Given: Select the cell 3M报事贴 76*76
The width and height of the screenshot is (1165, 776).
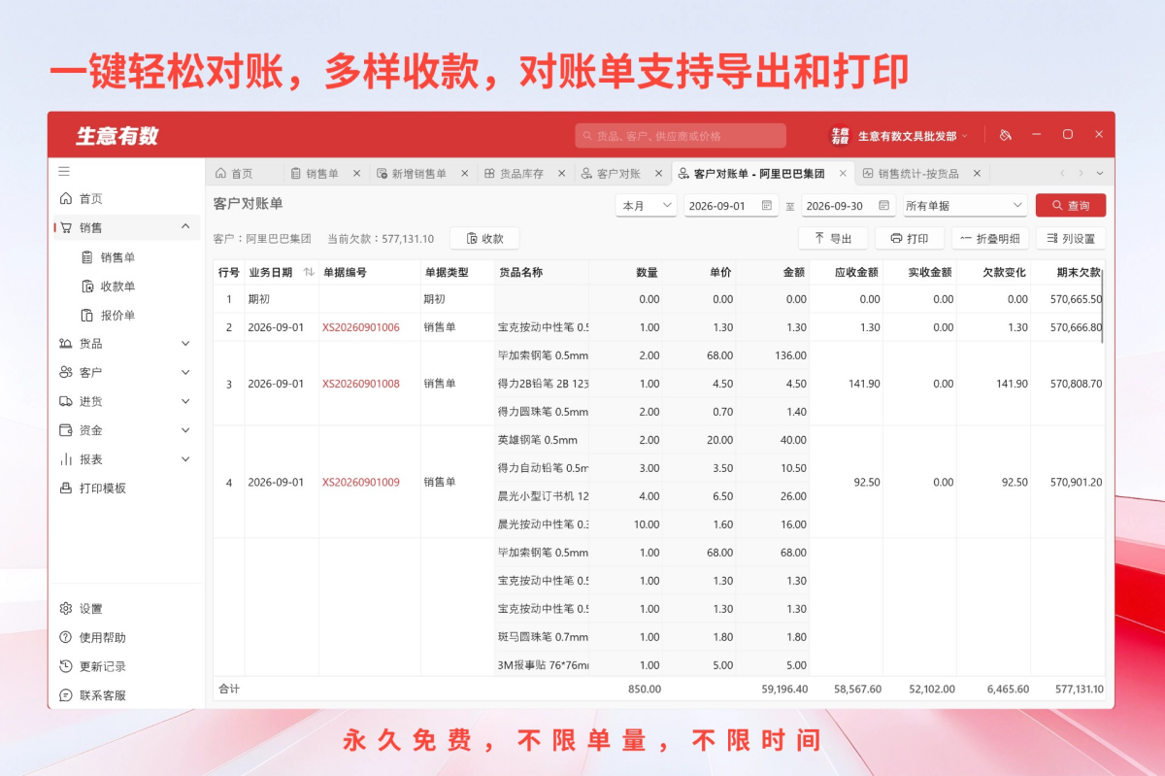Looking at the screenshot, I should 542,665.
